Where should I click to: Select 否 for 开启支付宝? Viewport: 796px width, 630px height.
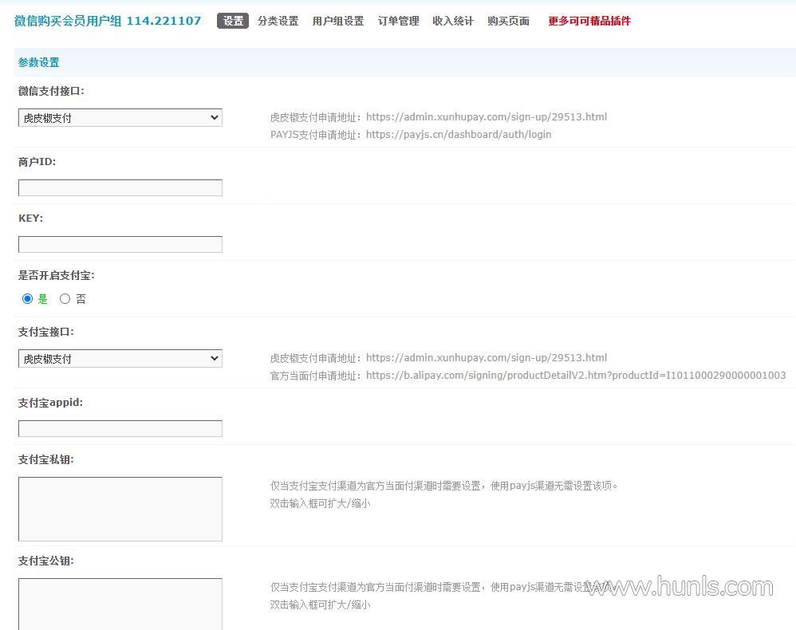[x=65, y=299]
